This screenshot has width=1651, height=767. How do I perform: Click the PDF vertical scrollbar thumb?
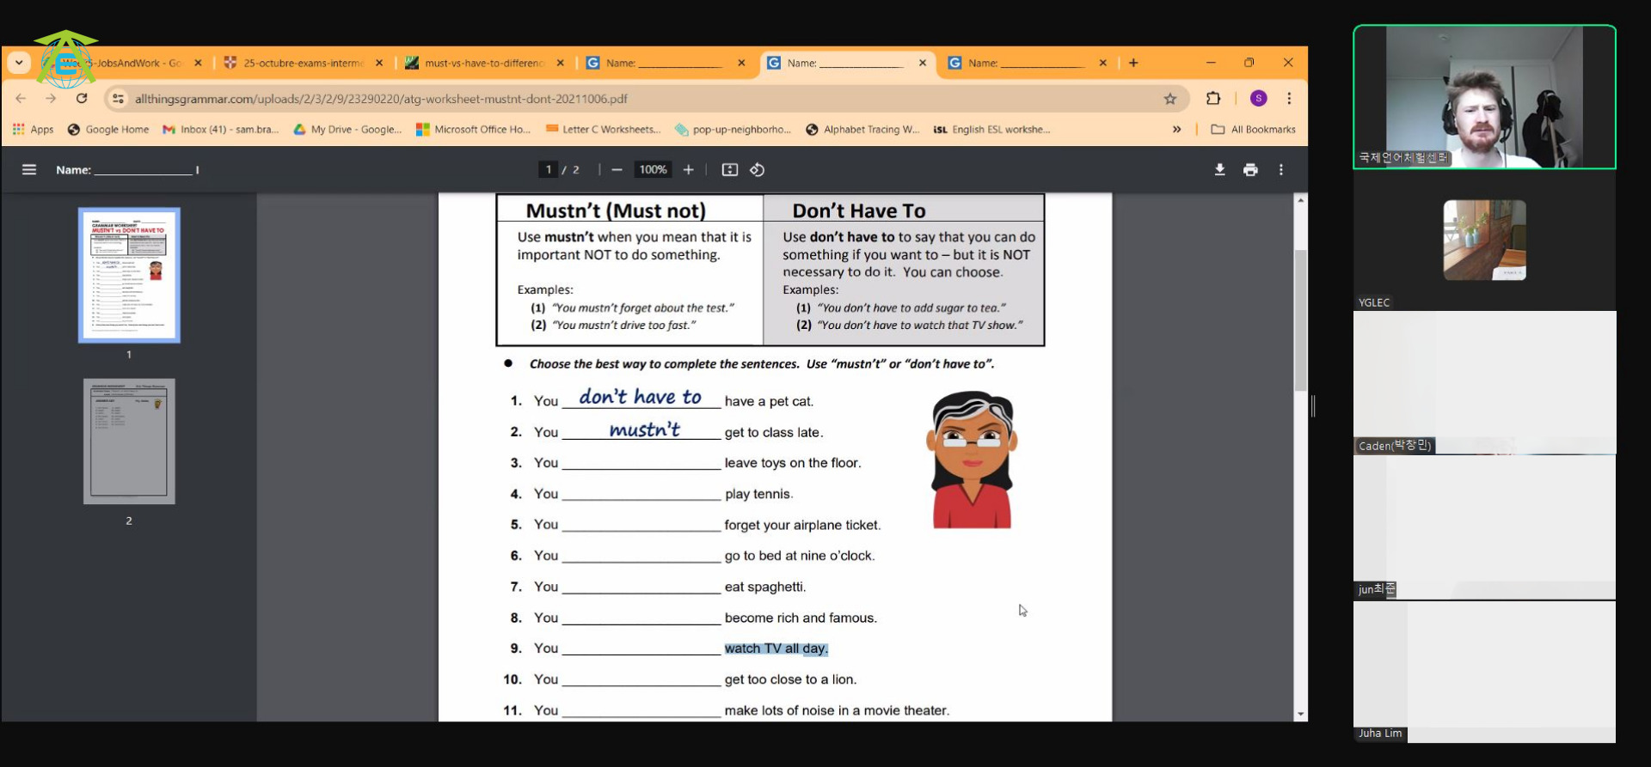[1301, 320]
